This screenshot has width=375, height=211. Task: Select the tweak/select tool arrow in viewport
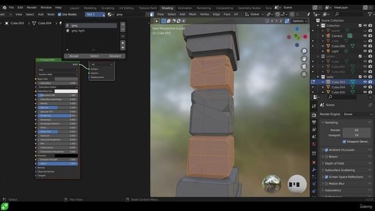click(156, 21)
